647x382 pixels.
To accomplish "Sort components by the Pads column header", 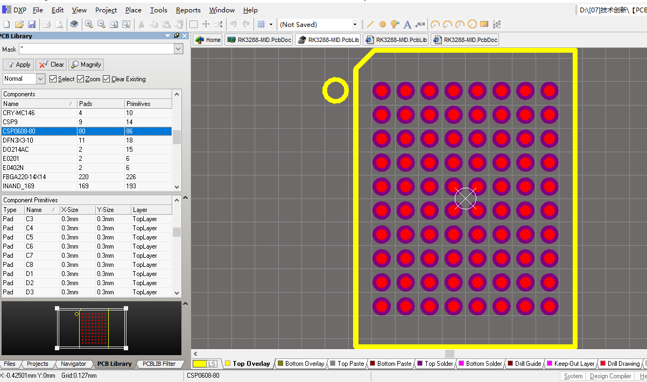I will pos(101,104).
